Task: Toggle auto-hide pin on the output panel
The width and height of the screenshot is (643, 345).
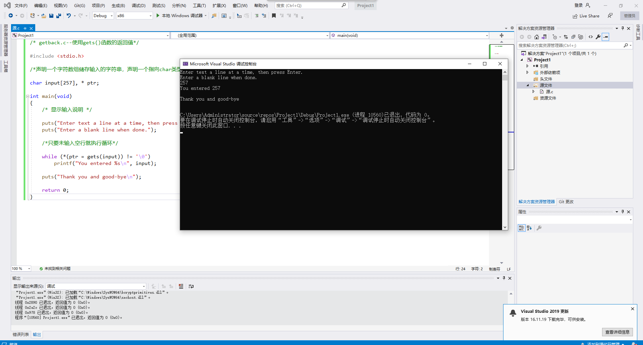Action: (504, 278)
